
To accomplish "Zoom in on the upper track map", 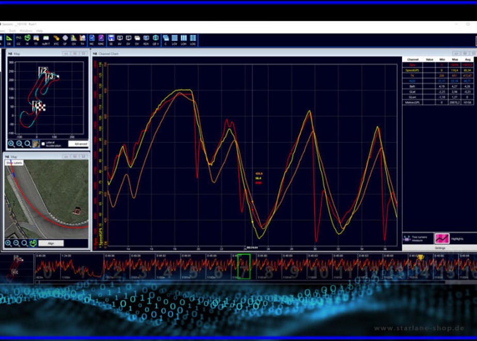I will click(x=11, y=144).
